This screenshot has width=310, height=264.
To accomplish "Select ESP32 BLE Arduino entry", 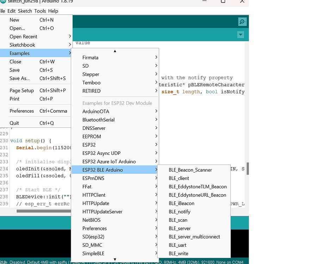I will click(x=115, y=170).
